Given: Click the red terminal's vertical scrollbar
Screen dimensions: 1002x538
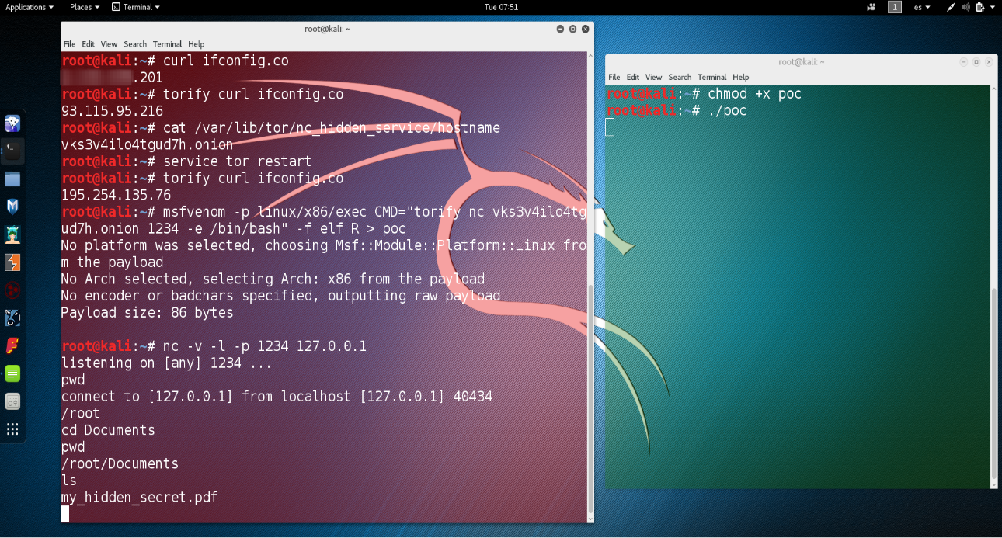Looking at the screenshot, I should [591, 400].
